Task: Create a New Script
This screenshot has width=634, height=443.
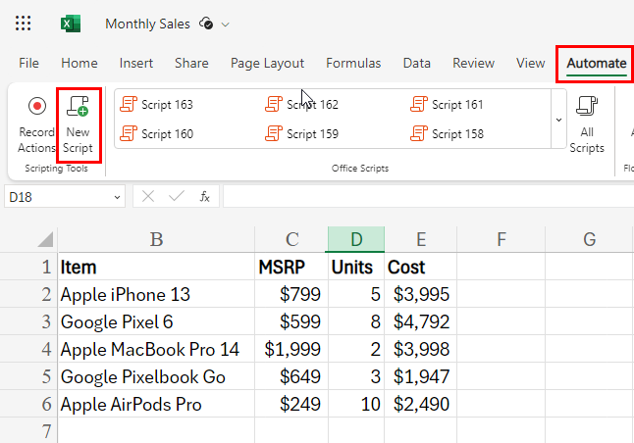Action: point(79,125)
